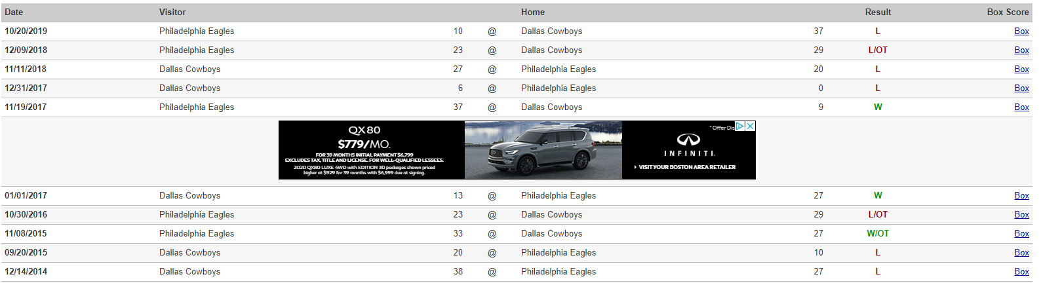This screenshot has width=1039, height=283.
Task: Close the Infiniti ad with the X icon
Action: [x=751, y=126]
